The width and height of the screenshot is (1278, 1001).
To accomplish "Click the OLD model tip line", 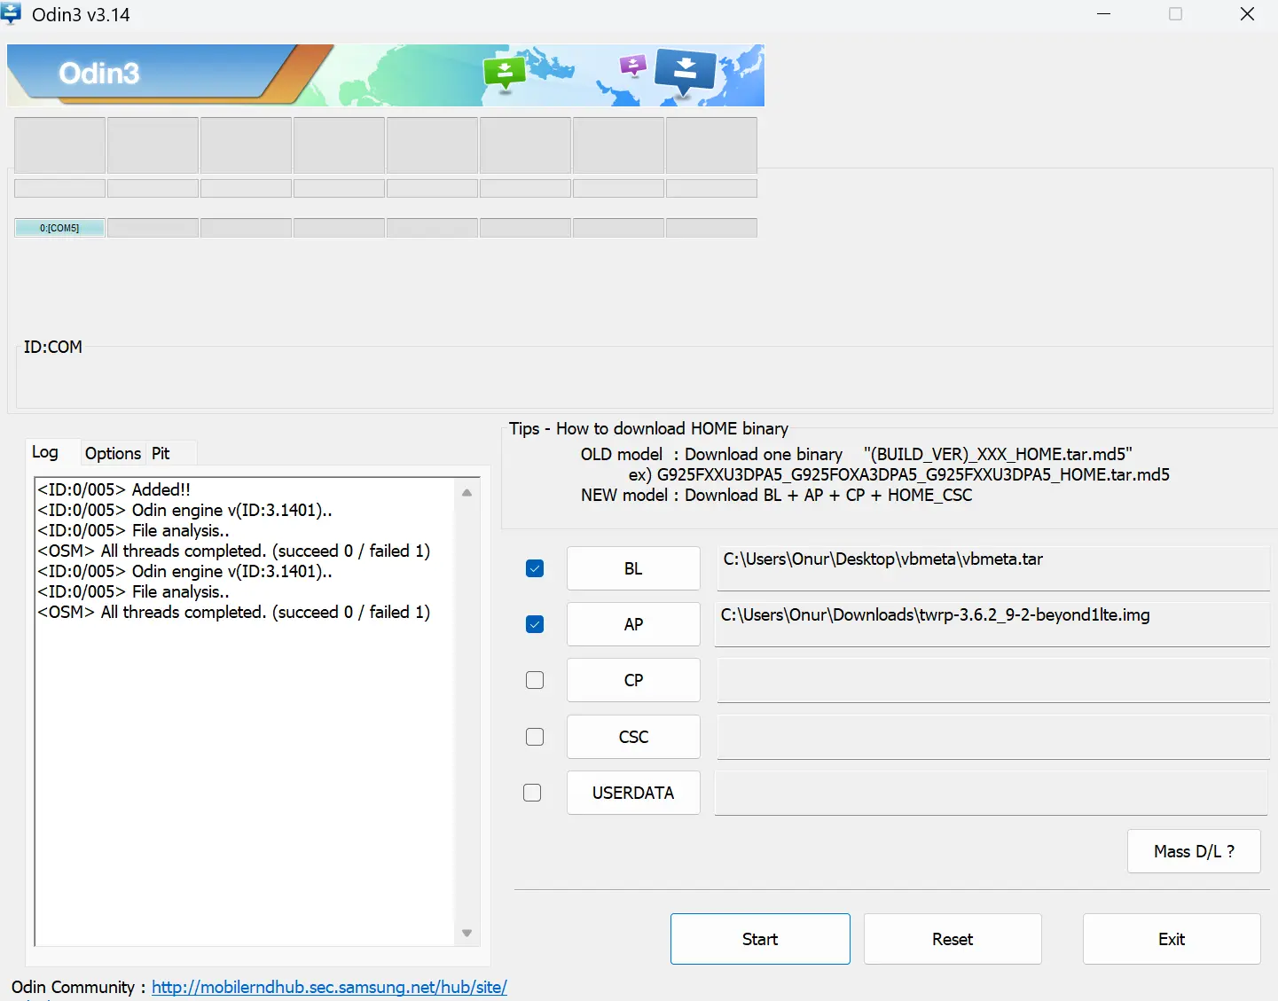I will 856,454.
